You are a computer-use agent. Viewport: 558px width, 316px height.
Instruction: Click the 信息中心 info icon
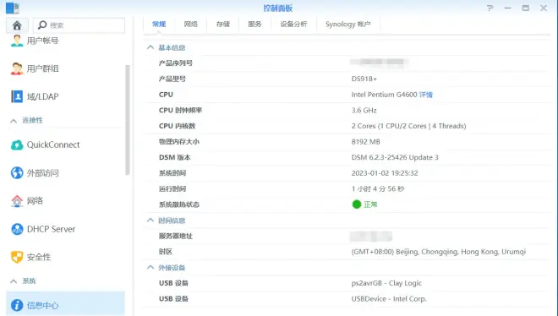pyautogui.click(x=17, y=305)
